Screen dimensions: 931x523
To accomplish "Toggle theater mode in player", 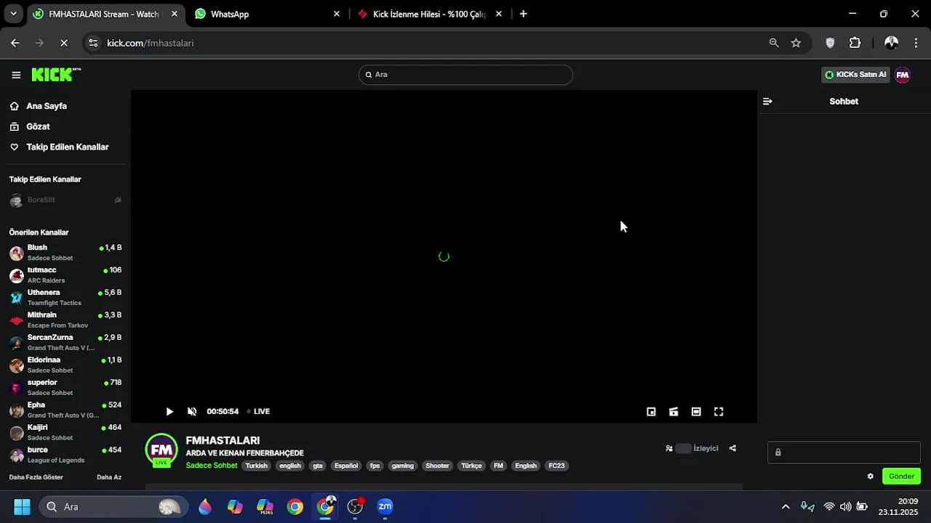I will [696, 411].
